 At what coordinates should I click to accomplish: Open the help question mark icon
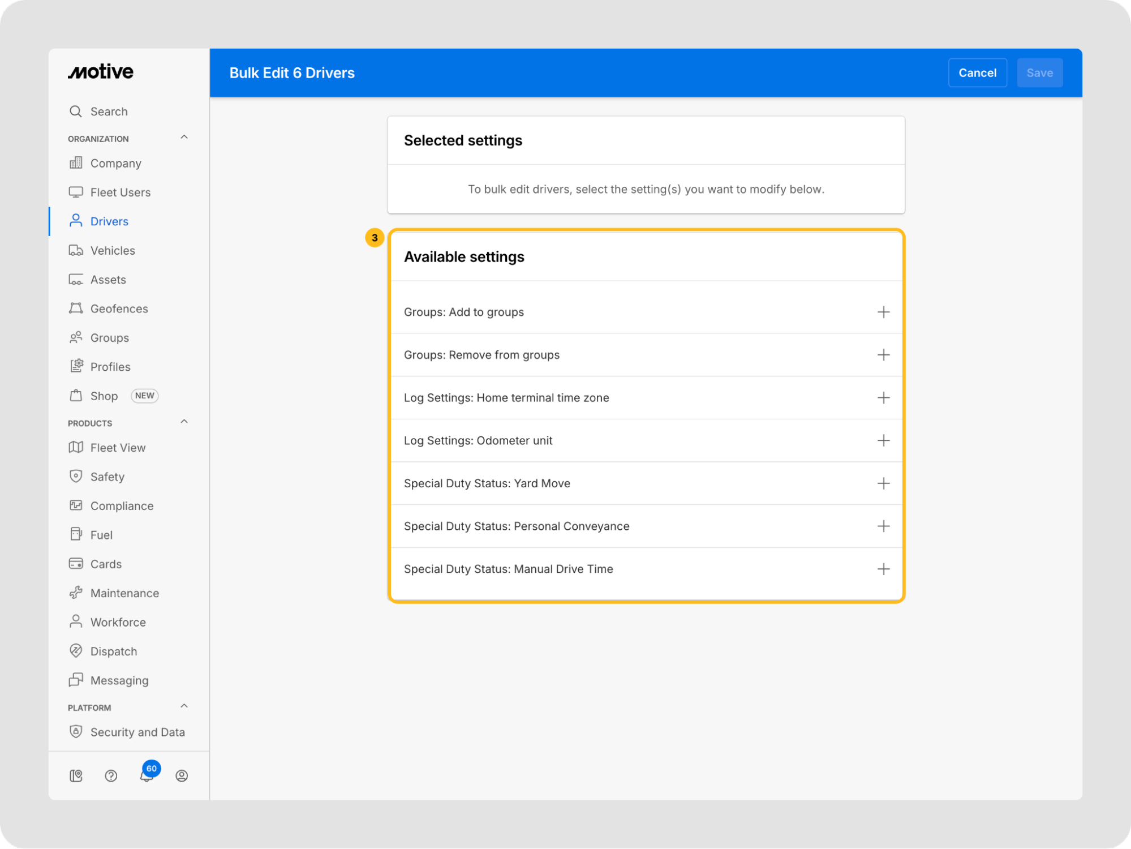click(111, 775)
